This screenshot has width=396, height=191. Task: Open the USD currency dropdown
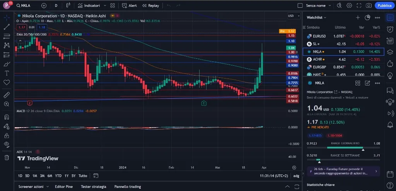tap(294, 16)
